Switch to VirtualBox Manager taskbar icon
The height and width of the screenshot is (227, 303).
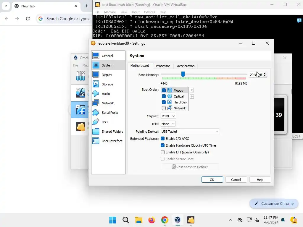178,220
